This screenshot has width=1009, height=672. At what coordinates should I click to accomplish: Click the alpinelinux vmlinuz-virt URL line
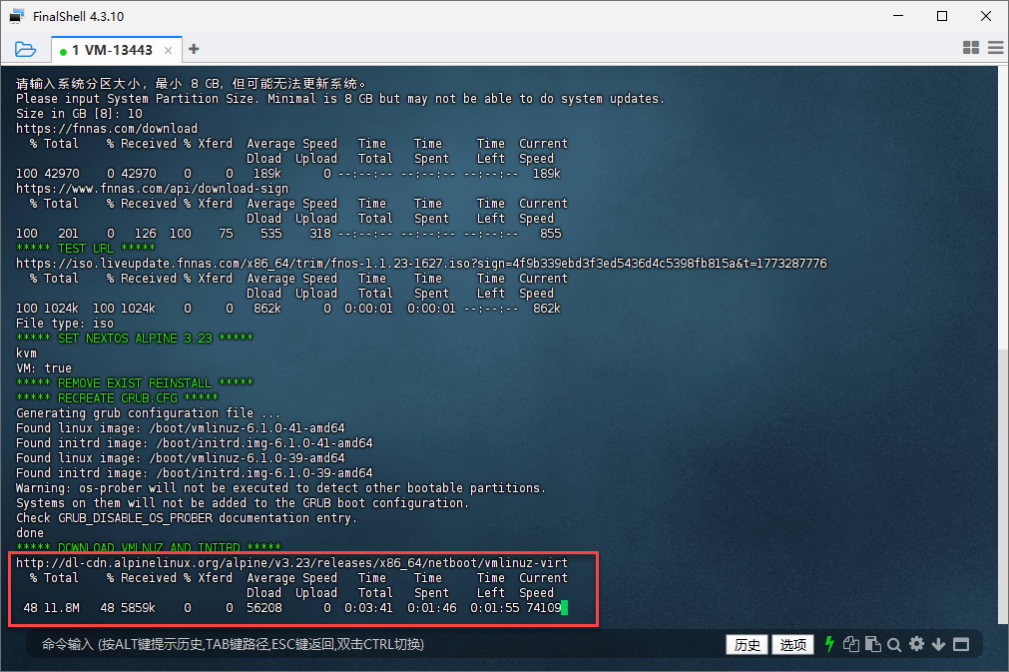292,562
